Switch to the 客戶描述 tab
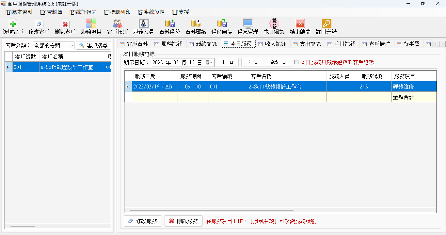The image size is (446, 235). (x=376, y=44)
